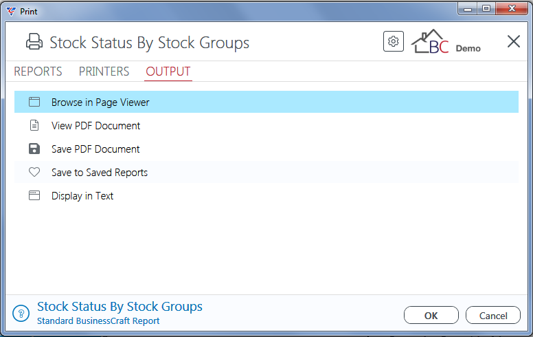The width and height of the screenshot is (533, 337).
Task: Click the Cancel button
Action: 493,315
